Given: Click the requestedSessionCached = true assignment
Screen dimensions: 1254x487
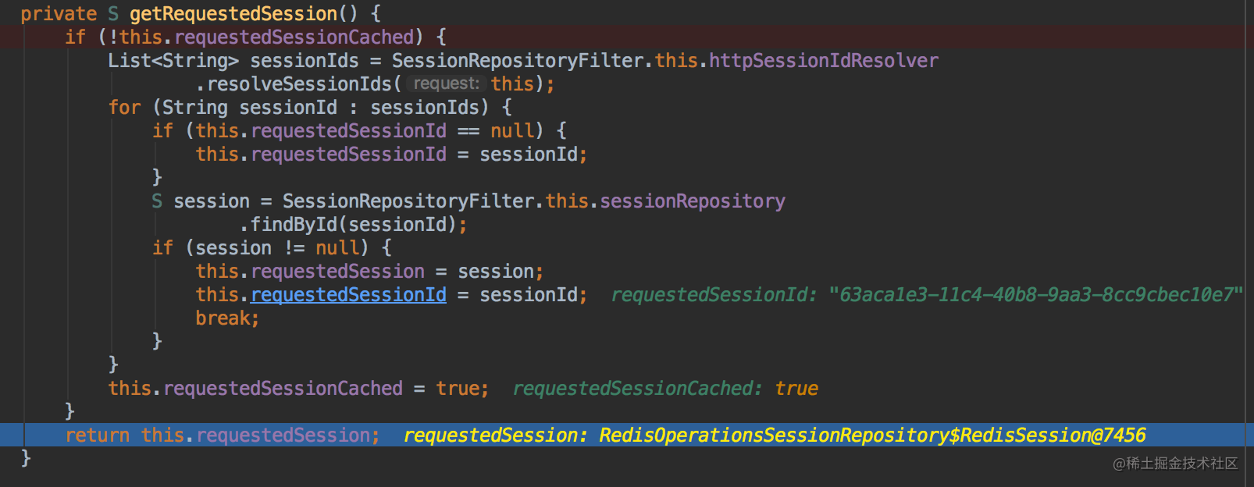Looking at the screenshot, I should [x=298, y=389].
